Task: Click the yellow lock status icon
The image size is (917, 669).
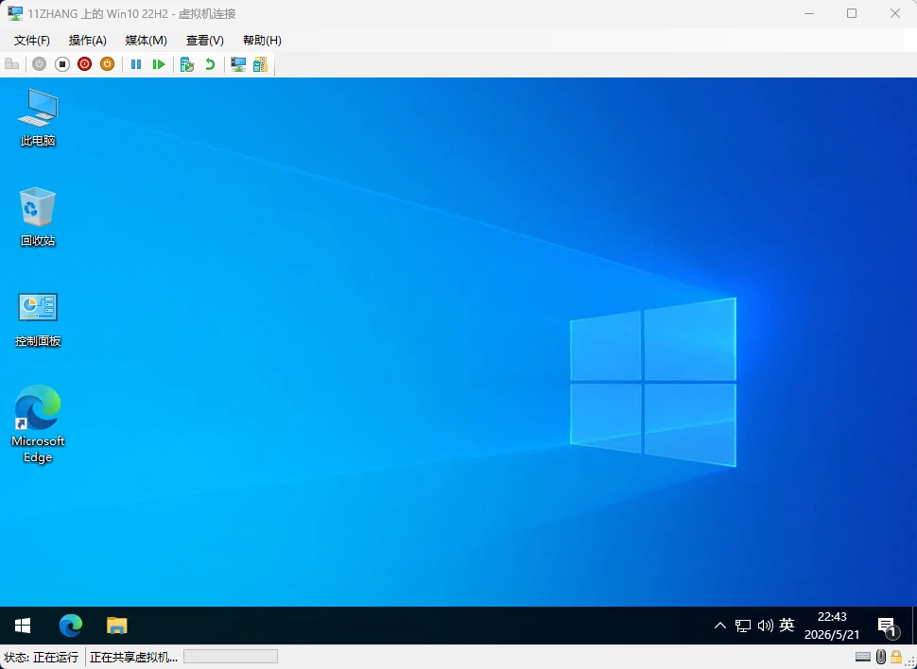Action: (x=896, y=657)
